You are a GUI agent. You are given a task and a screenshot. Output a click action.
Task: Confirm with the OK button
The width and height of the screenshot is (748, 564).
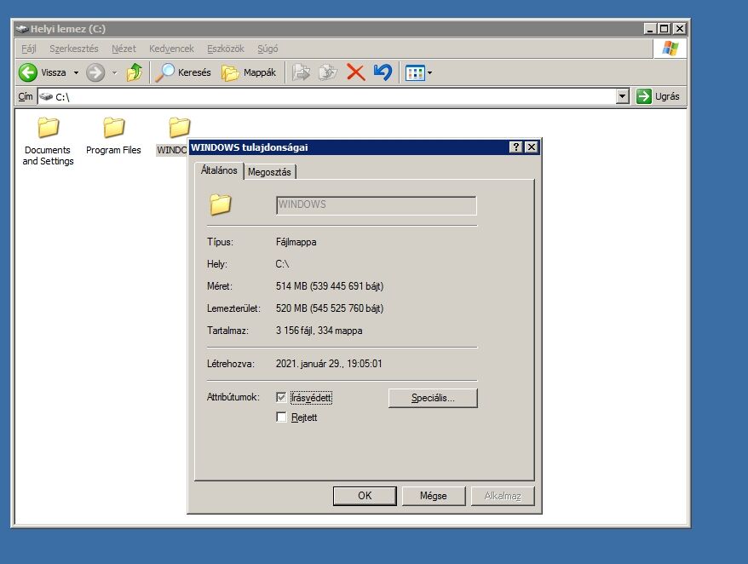click(x=365, y=496)
